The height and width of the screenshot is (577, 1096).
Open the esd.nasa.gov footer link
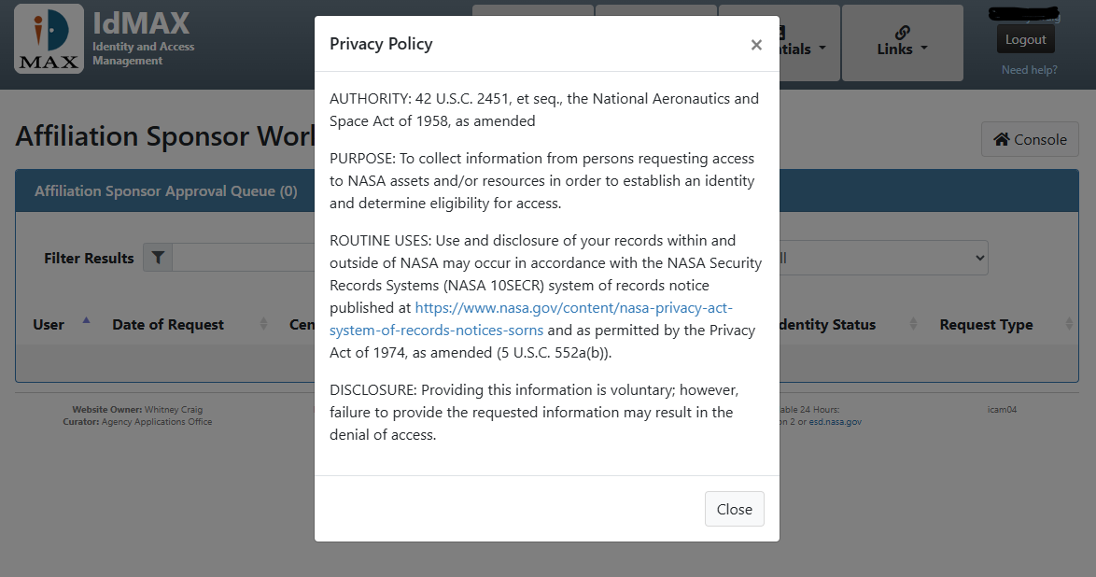point(835,422)
